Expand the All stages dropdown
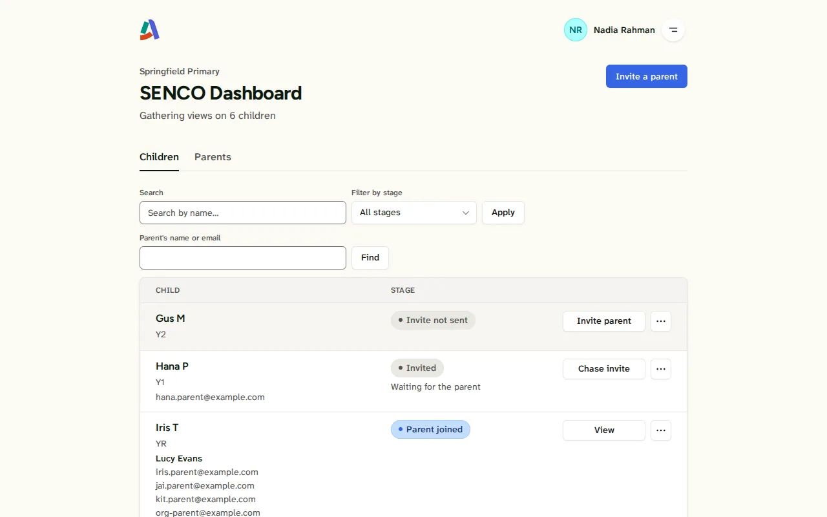The image size is (827, 517). point(414,213)
